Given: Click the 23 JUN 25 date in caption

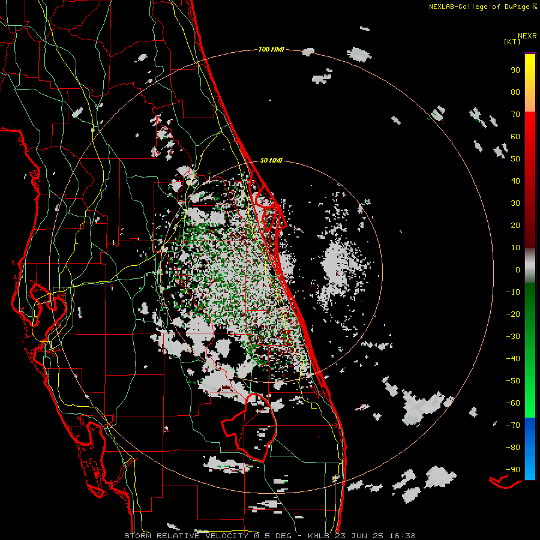Looking at the screenshot, I should 358,536.
